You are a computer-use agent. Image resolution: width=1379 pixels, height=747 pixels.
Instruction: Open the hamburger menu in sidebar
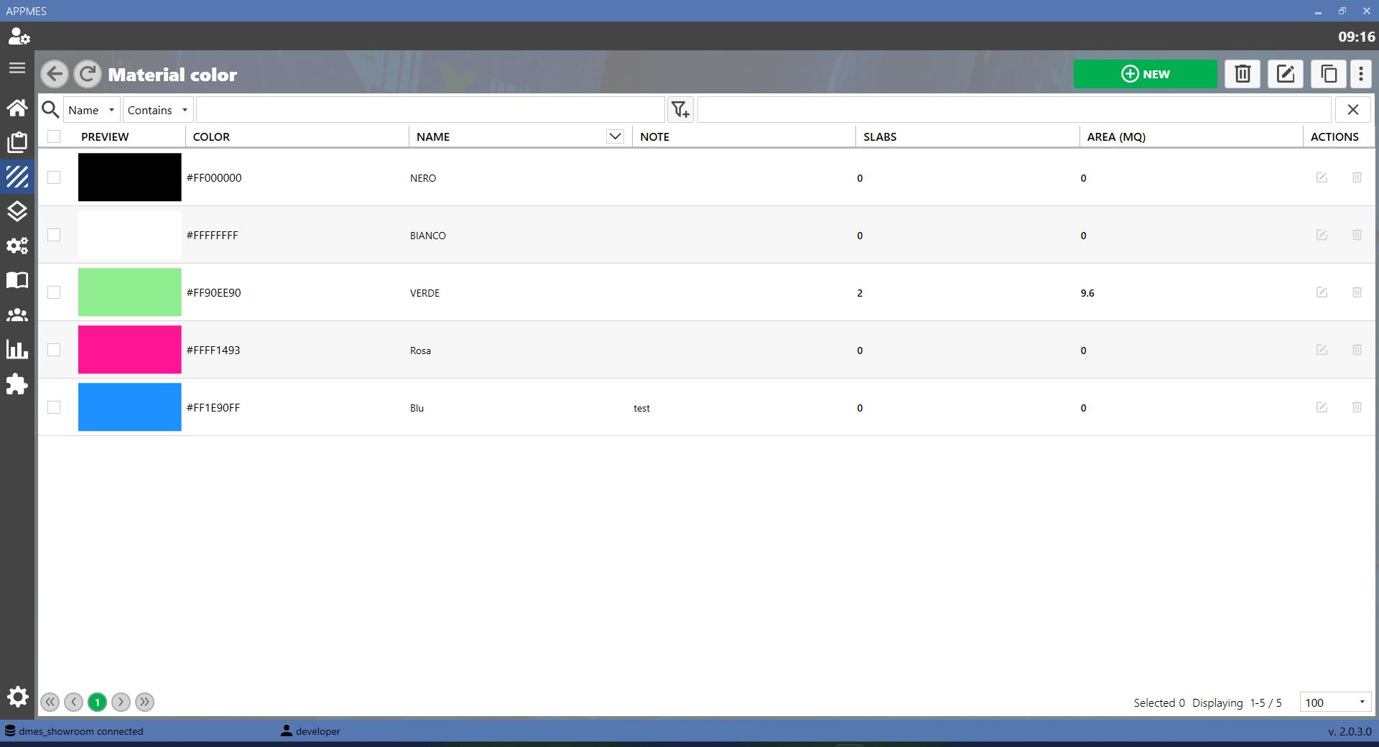[x=17, y=68]
